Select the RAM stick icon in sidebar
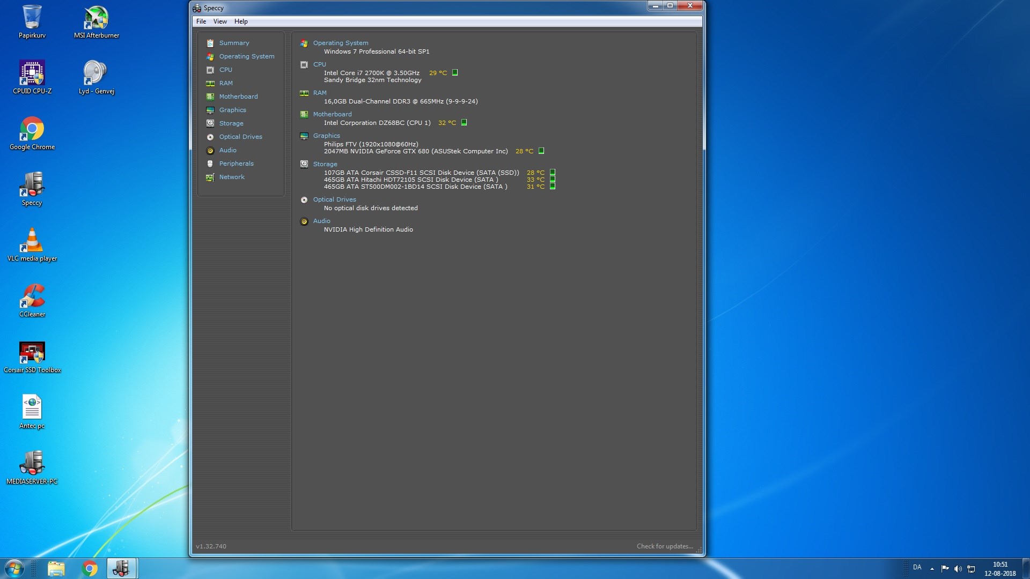This screenshot has height=579, width=1030. (x=210, y=83)
